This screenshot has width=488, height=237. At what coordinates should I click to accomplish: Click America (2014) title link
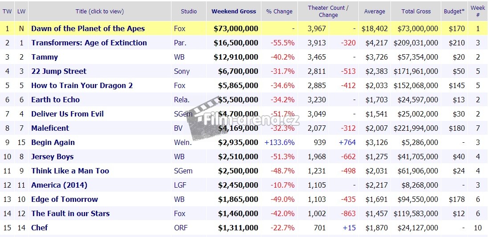pos(59,185)
